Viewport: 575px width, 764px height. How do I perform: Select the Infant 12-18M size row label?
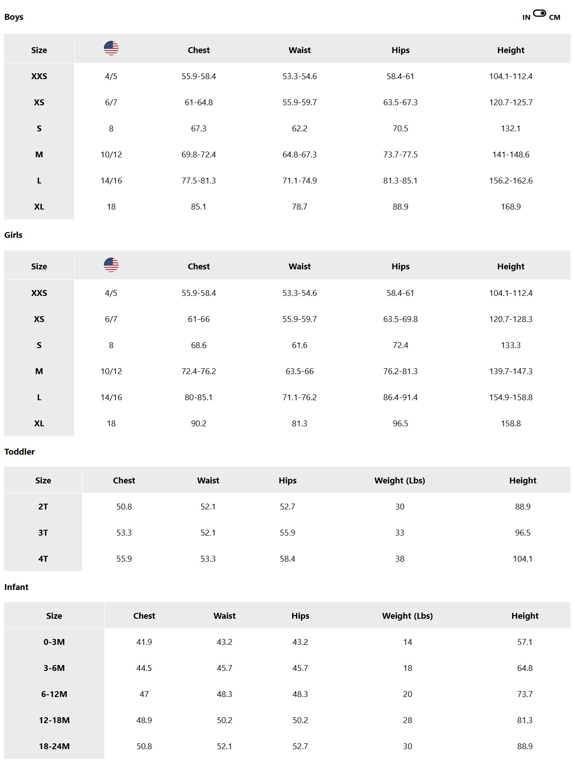coord(54,720)
